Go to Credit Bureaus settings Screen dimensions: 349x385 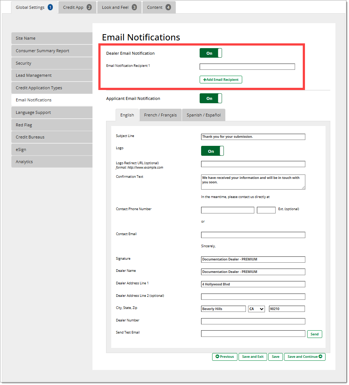click(52, 137)
